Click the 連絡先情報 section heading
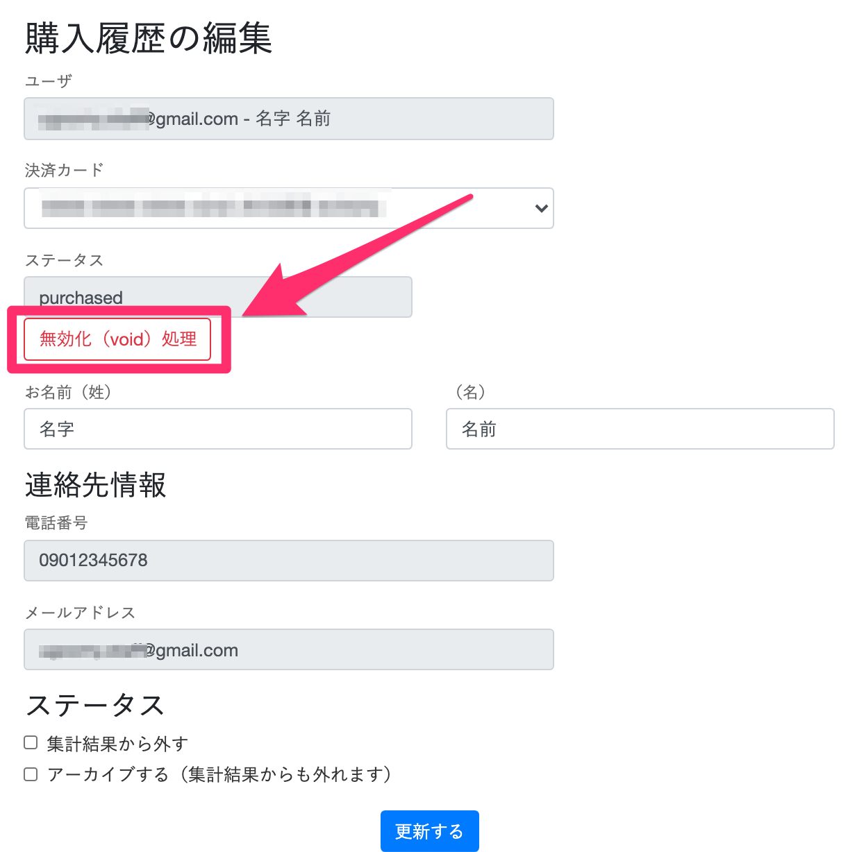 tap(96, 485)
